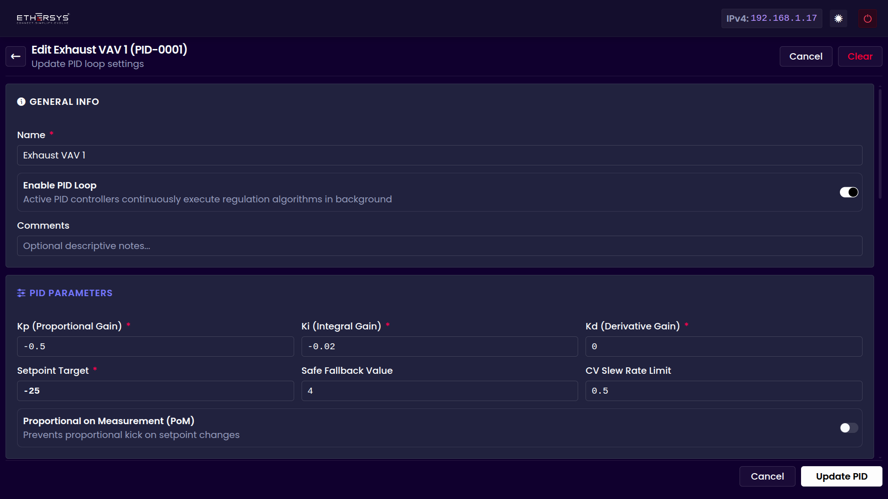
Task: Click the Update PID button
Action: [x=841, y=476]
